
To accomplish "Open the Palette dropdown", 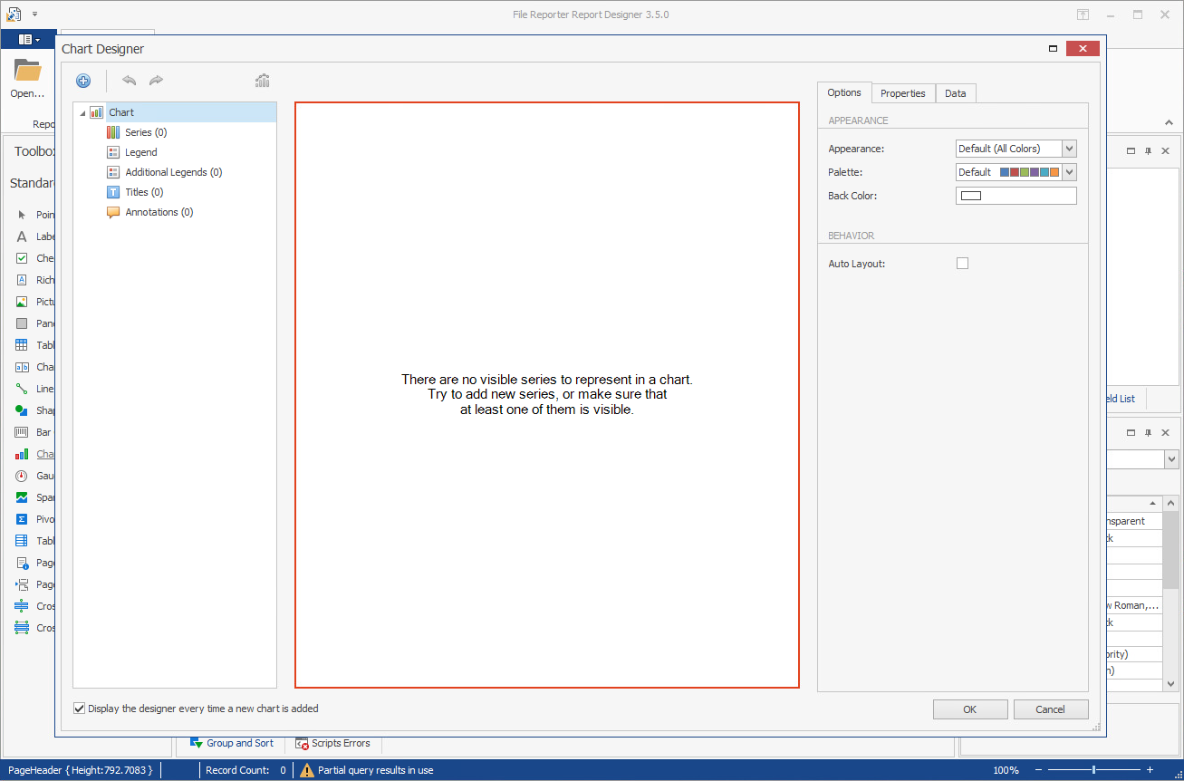I will (1069, 172).
